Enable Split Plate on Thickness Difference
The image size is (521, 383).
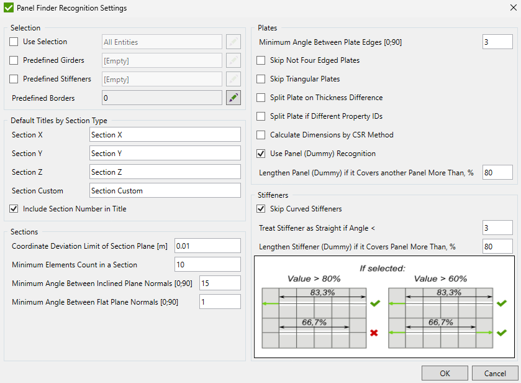261,98
